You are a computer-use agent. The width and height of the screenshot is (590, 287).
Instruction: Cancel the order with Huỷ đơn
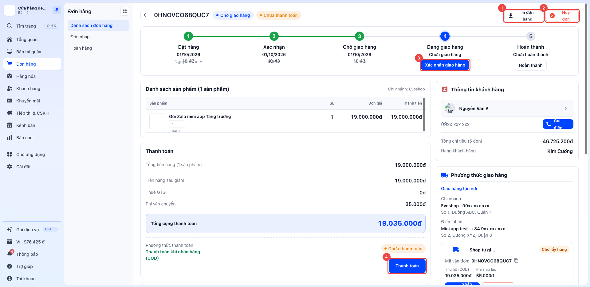pyautogui.click(x=562, y=16)
